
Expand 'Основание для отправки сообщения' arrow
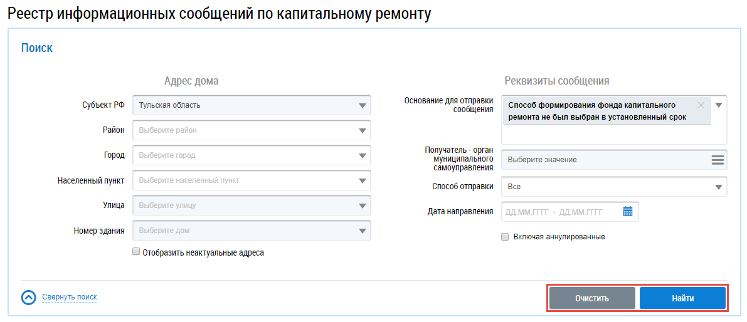tap(719, 105)
